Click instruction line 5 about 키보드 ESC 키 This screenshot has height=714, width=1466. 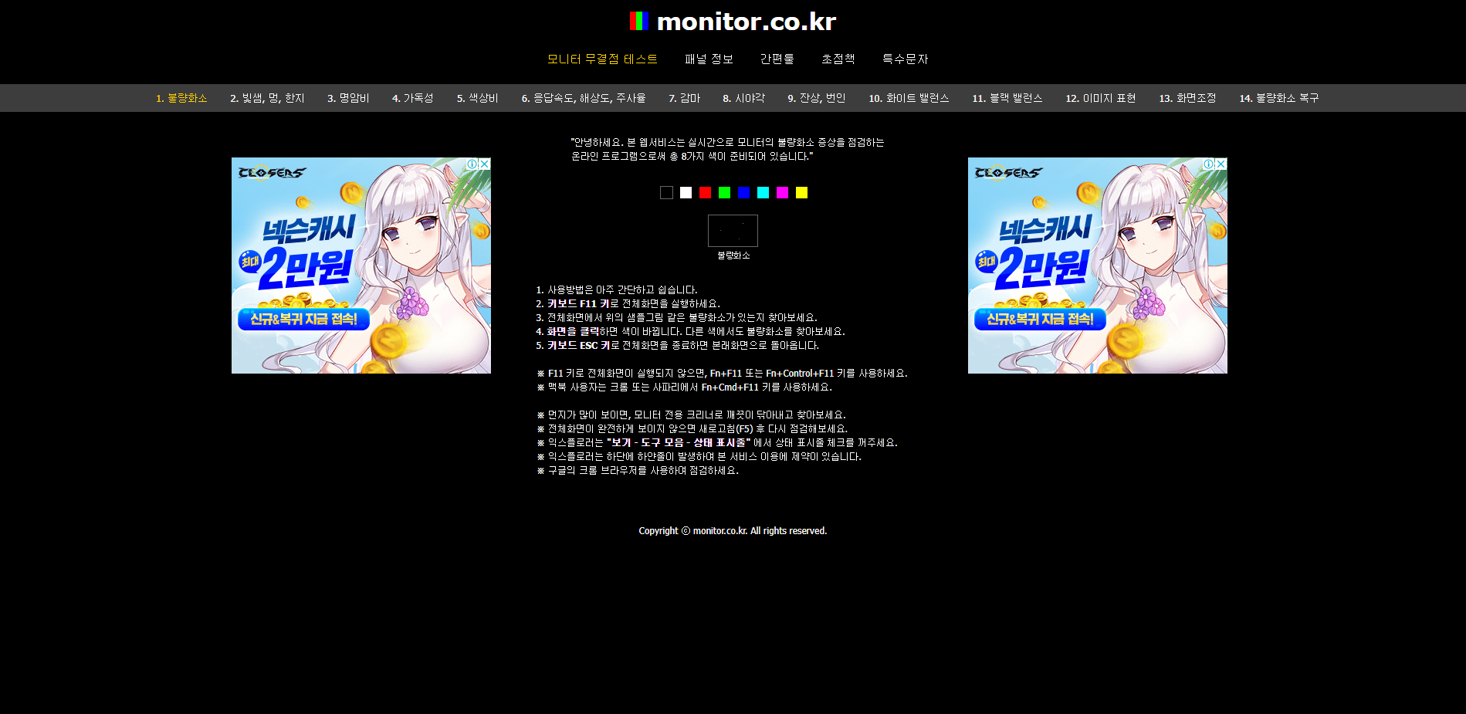pyautogui.click(x=677, y=346)
